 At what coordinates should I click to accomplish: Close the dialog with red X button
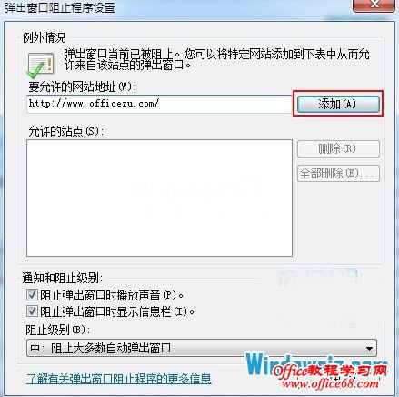tap(374, 5)
